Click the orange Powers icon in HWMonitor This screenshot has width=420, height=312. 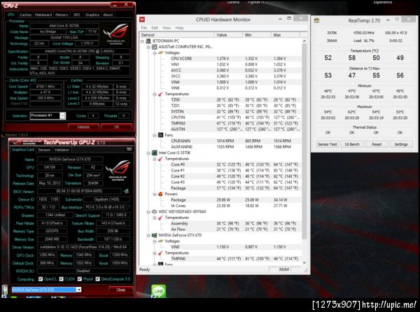[x=160, y=194]
